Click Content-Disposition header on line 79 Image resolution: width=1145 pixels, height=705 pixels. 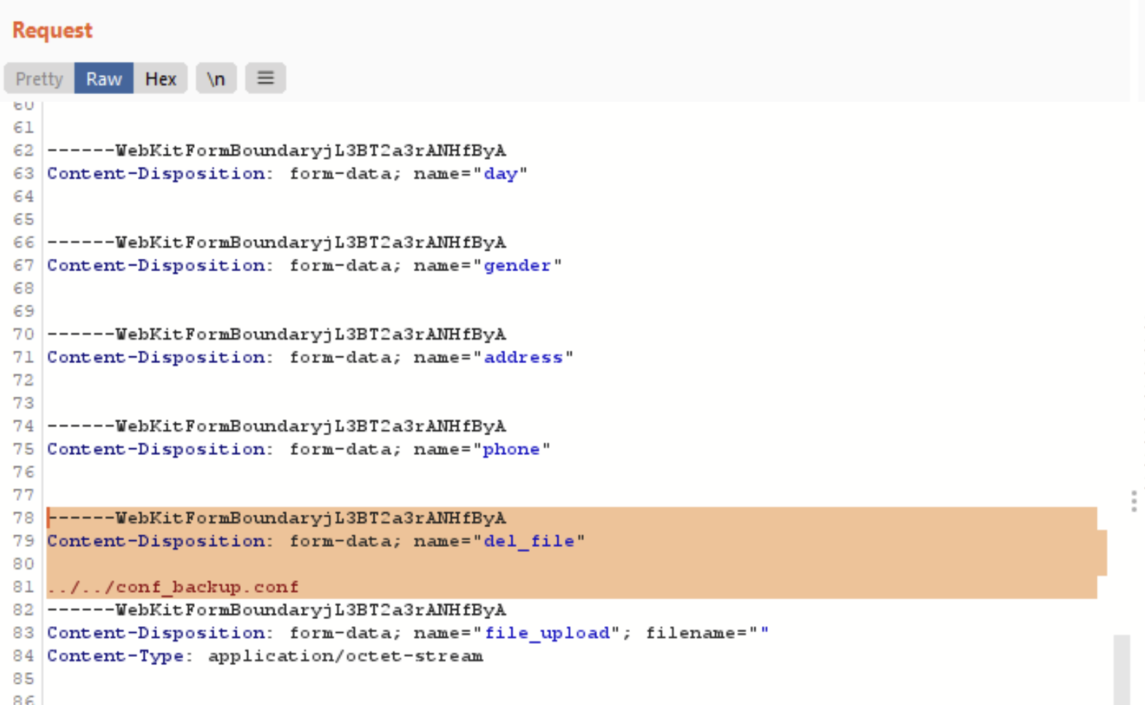pyautogui.click(x=156, y=541)
